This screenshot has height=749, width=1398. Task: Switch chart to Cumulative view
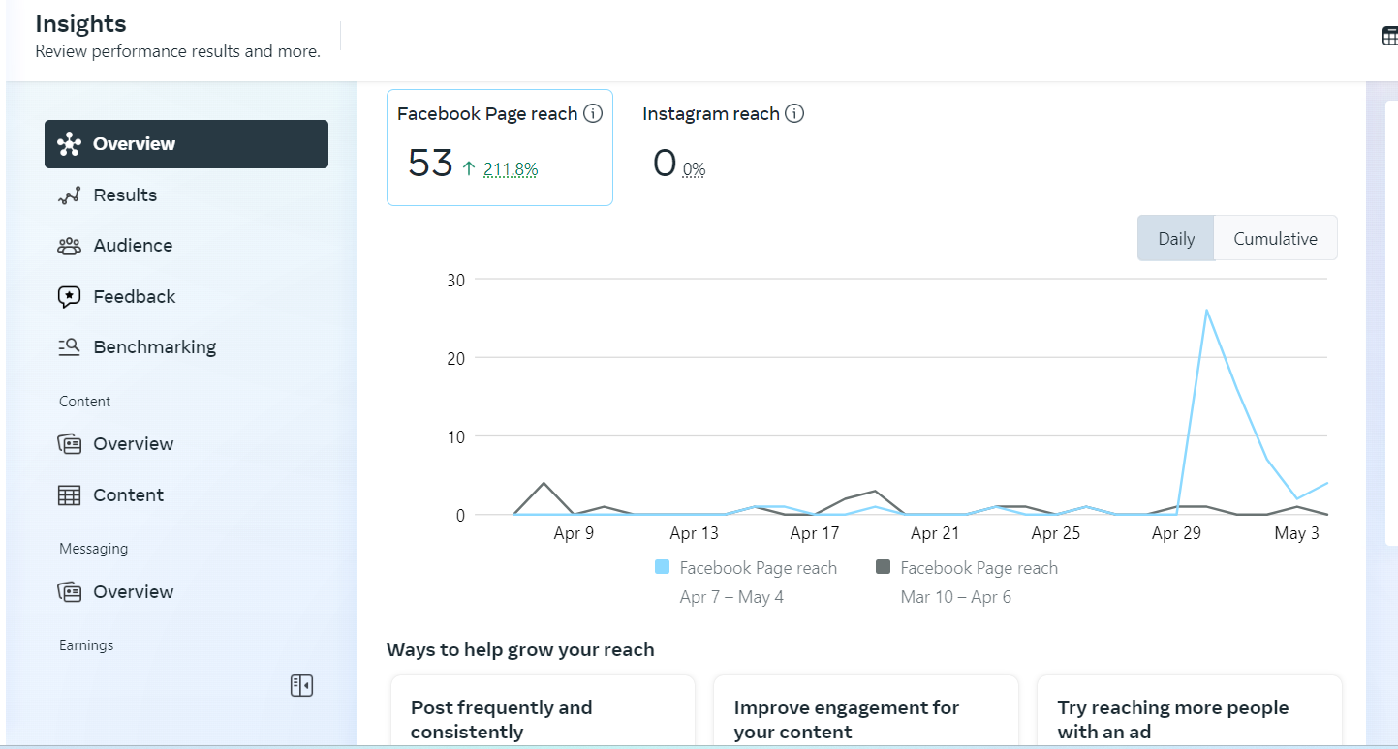click(x=1275, y=239)
